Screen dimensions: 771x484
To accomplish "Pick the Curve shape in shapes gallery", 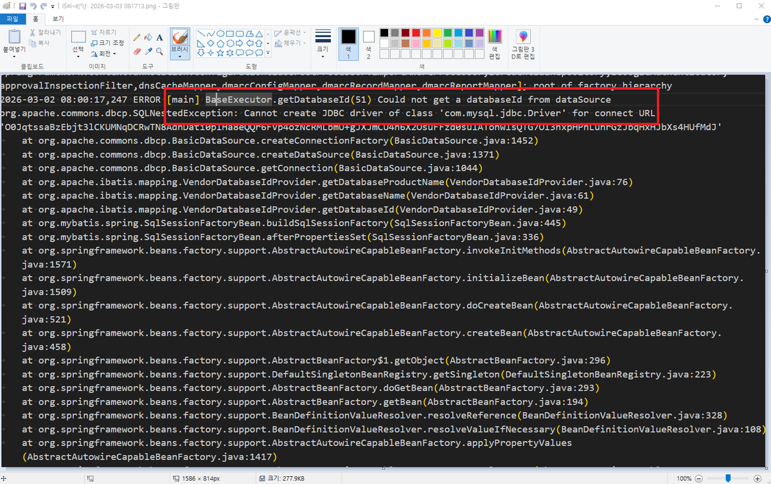I will point(211,33).
